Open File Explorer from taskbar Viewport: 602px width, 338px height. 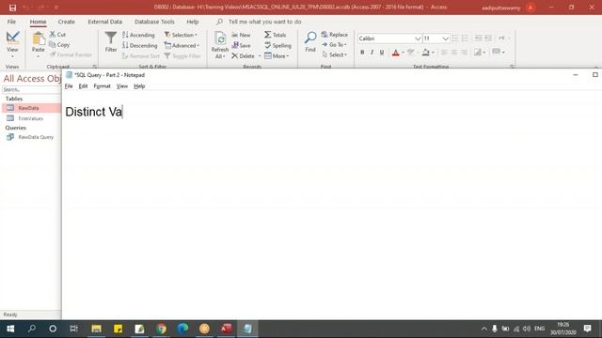(x=96, y=329)
